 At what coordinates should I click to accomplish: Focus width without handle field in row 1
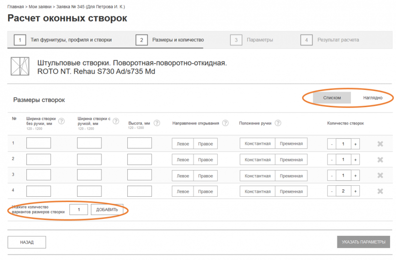pos(39,143)
